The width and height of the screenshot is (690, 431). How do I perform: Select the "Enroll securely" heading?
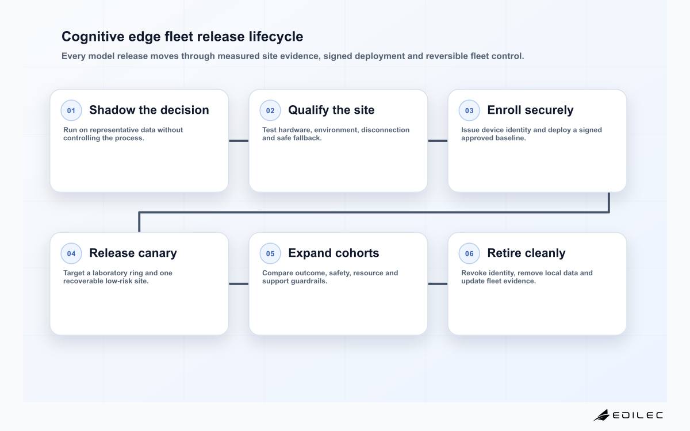[x=530, y=110]
